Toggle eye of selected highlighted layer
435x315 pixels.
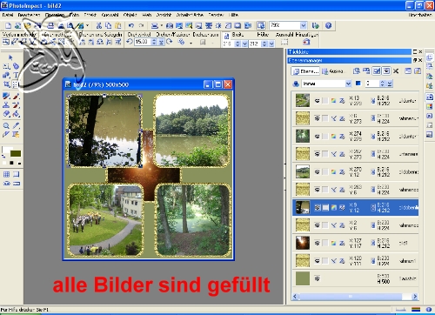pyautogui.click(x=318, y=207)
